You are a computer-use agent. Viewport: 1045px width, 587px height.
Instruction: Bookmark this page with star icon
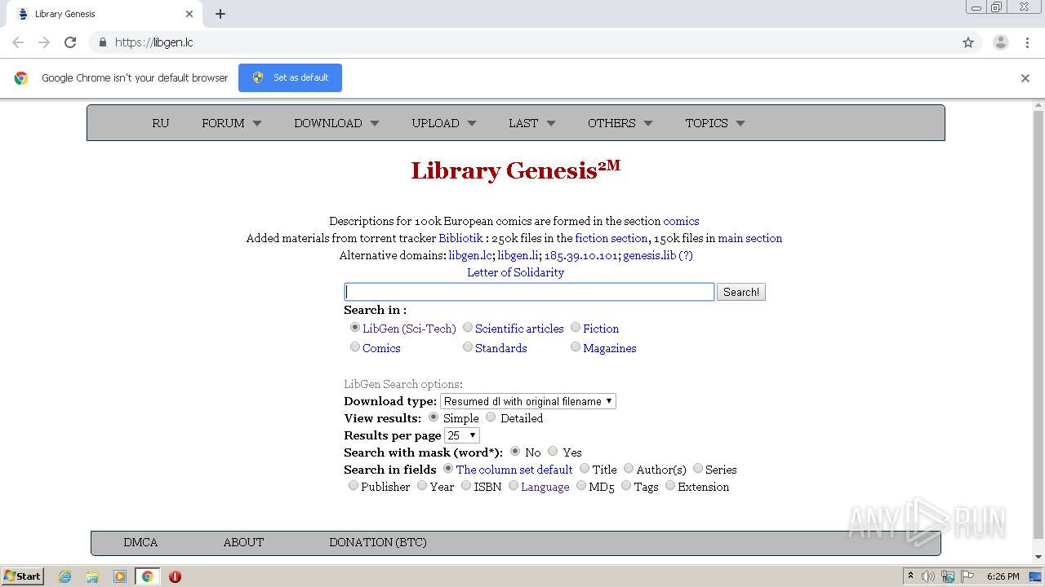(x=968, y=42)
